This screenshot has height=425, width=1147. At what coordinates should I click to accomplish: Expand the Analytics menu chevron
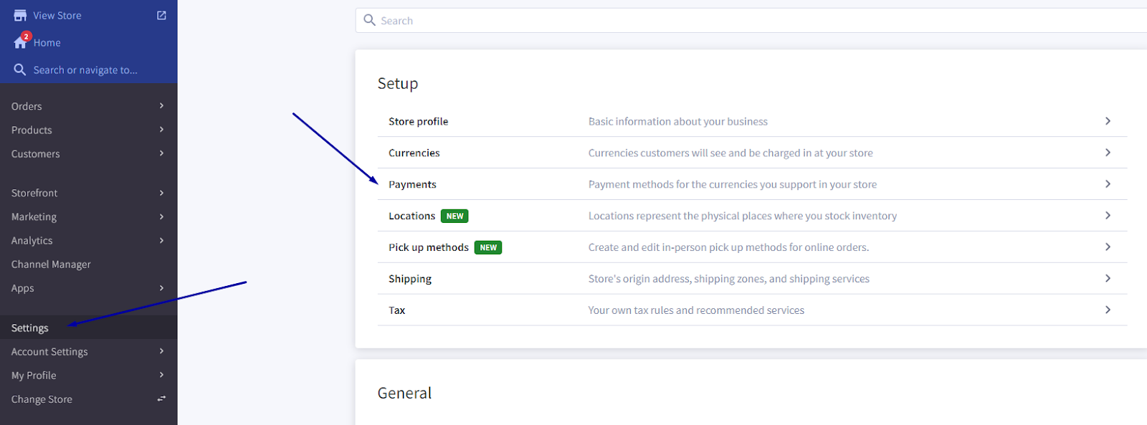[161, 240]
